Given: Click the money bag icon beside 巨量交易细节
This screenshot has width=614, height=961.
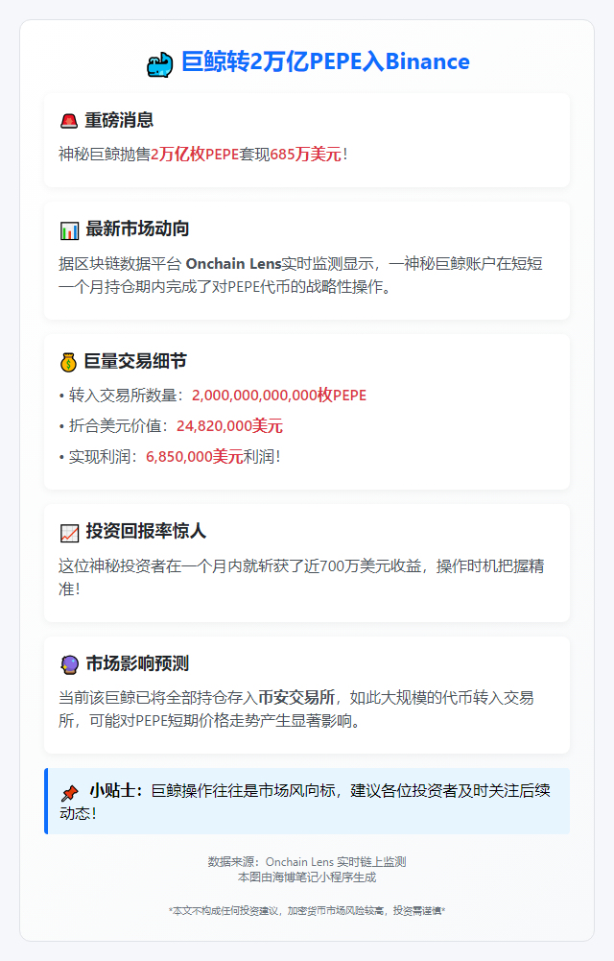Looking at the screenshot, I should (68, 362).
